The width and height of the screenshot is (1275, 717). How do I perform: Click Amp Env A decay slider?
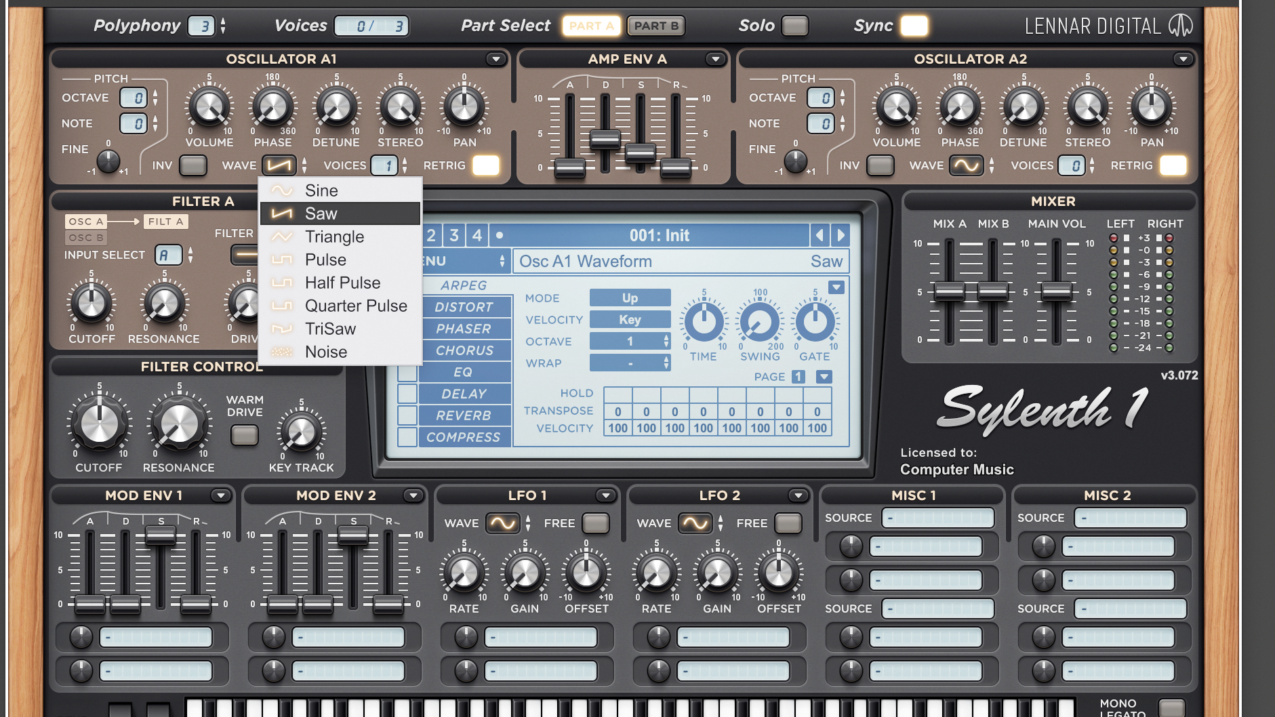pyautogui.click(x=605, y=140)
